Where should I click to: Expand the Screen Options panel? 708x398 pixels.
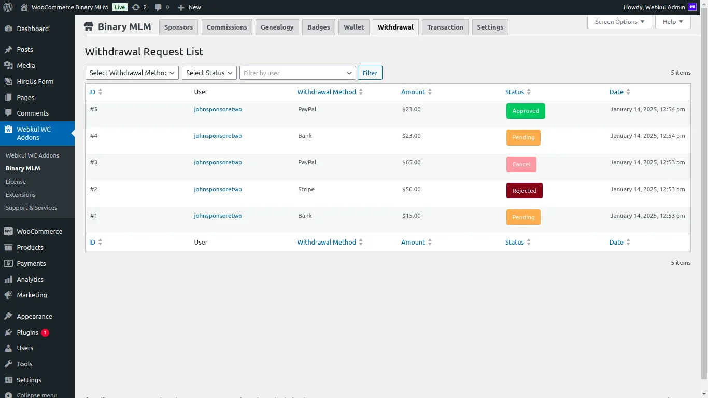(x=619, y=22)
